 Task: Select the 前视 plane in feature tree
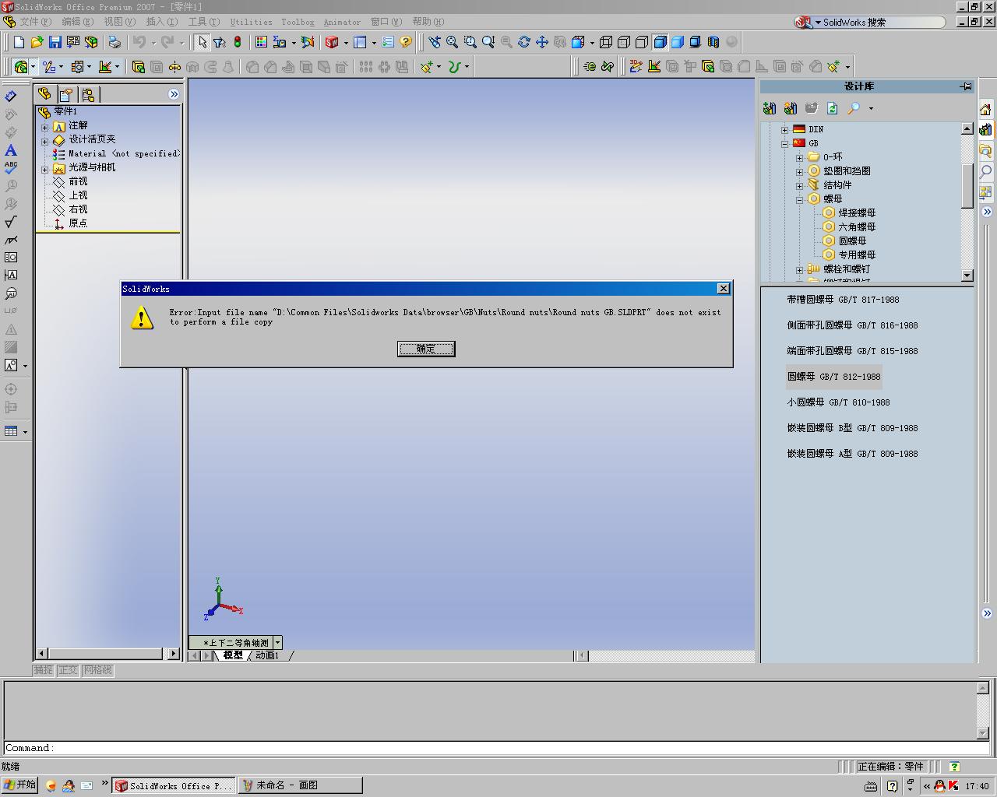coord(78,181)
